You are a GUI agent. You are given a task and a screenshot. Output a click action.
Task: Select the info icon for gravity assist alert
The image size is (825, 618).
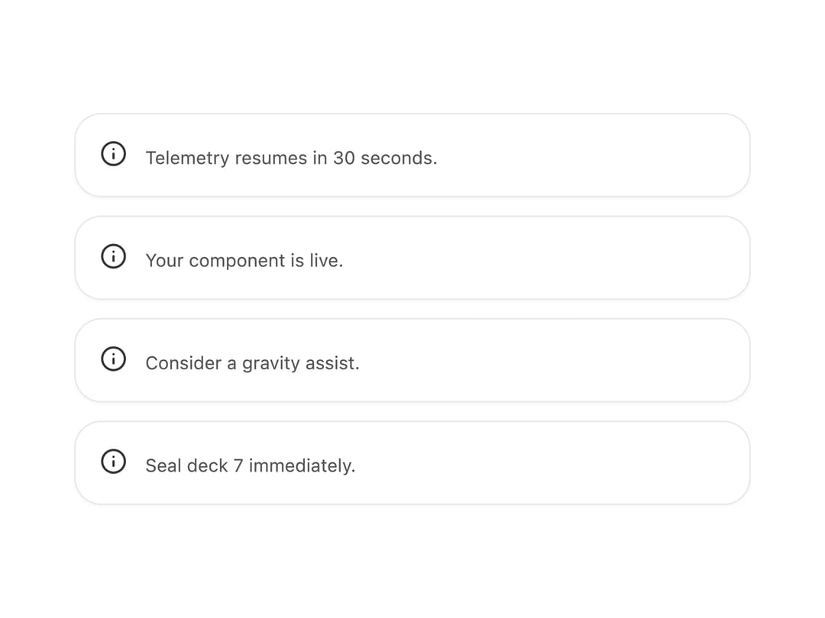coord(113,359)
